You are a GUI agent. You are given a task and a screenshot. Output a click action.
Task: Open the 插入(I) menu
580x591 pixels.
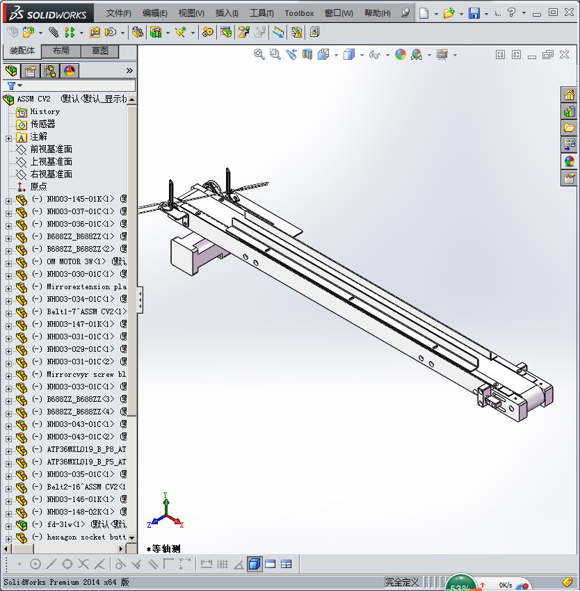click(227, 13)
